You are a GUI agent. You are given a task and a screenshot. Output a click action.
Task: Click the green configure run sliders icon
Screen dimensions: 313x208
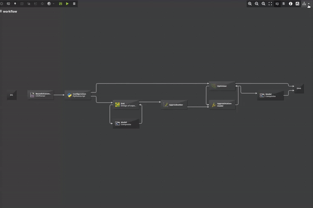[61, 4]
